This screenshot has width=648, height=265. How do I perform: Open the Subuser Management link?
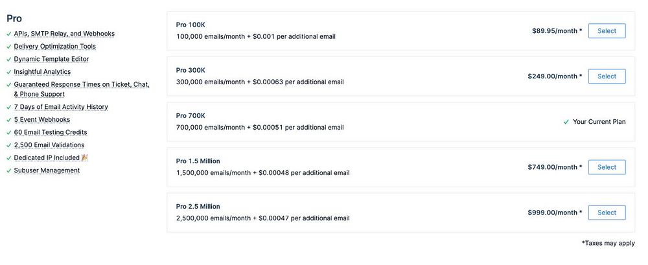[47, 170]
